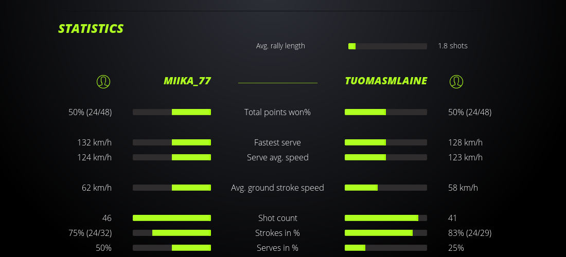Viewport: 566px width, 257px height.
Task: Click TUOMASMLAINE's Fastest serve bar
Action: (386, 142)
